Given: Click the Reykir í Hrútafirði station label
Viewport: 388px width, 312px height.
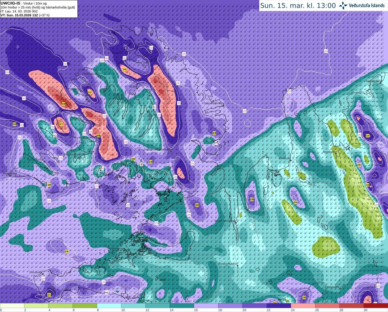Looking at the screenshot, I should tap(225, 221).
